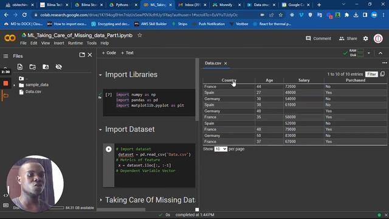The image size is (389, 219).
Task: Mount Google Drive folder icon
Action: tap(46, 67)
